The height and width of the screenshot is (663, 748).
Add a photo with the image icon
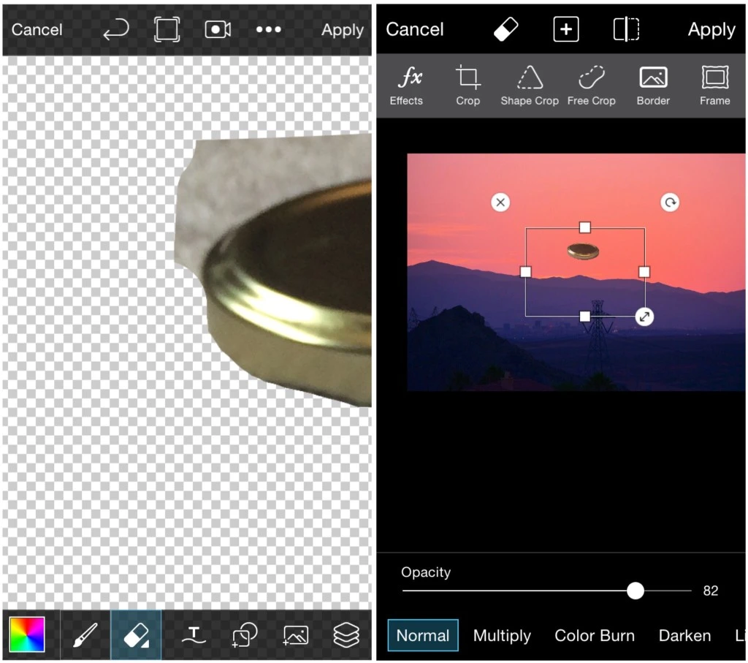(x=296, y=634)
